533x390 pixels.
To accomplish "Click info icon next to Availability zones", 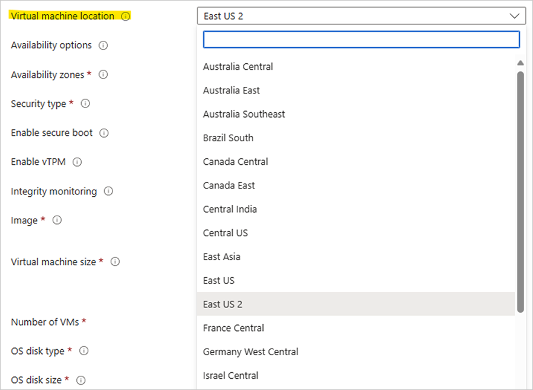I will [103, 75].
